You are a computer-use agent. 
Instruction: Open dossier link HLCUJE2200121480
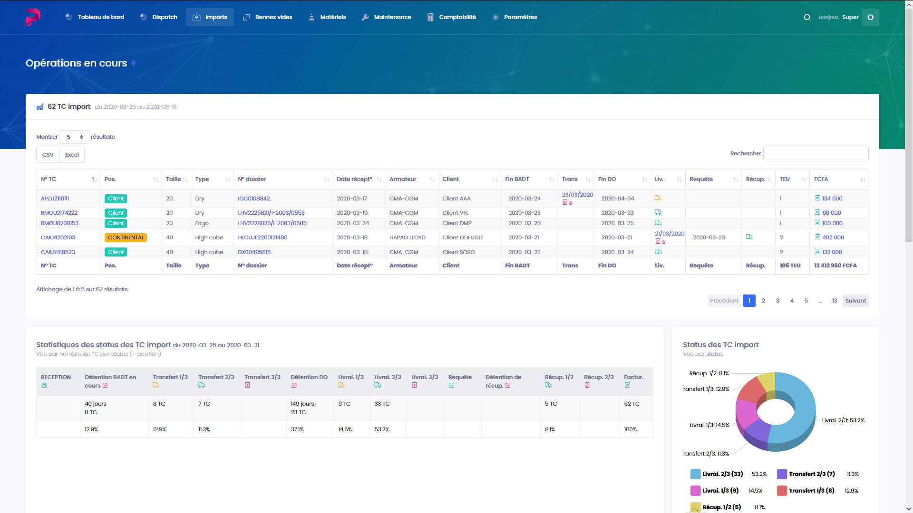pos(262,237)
